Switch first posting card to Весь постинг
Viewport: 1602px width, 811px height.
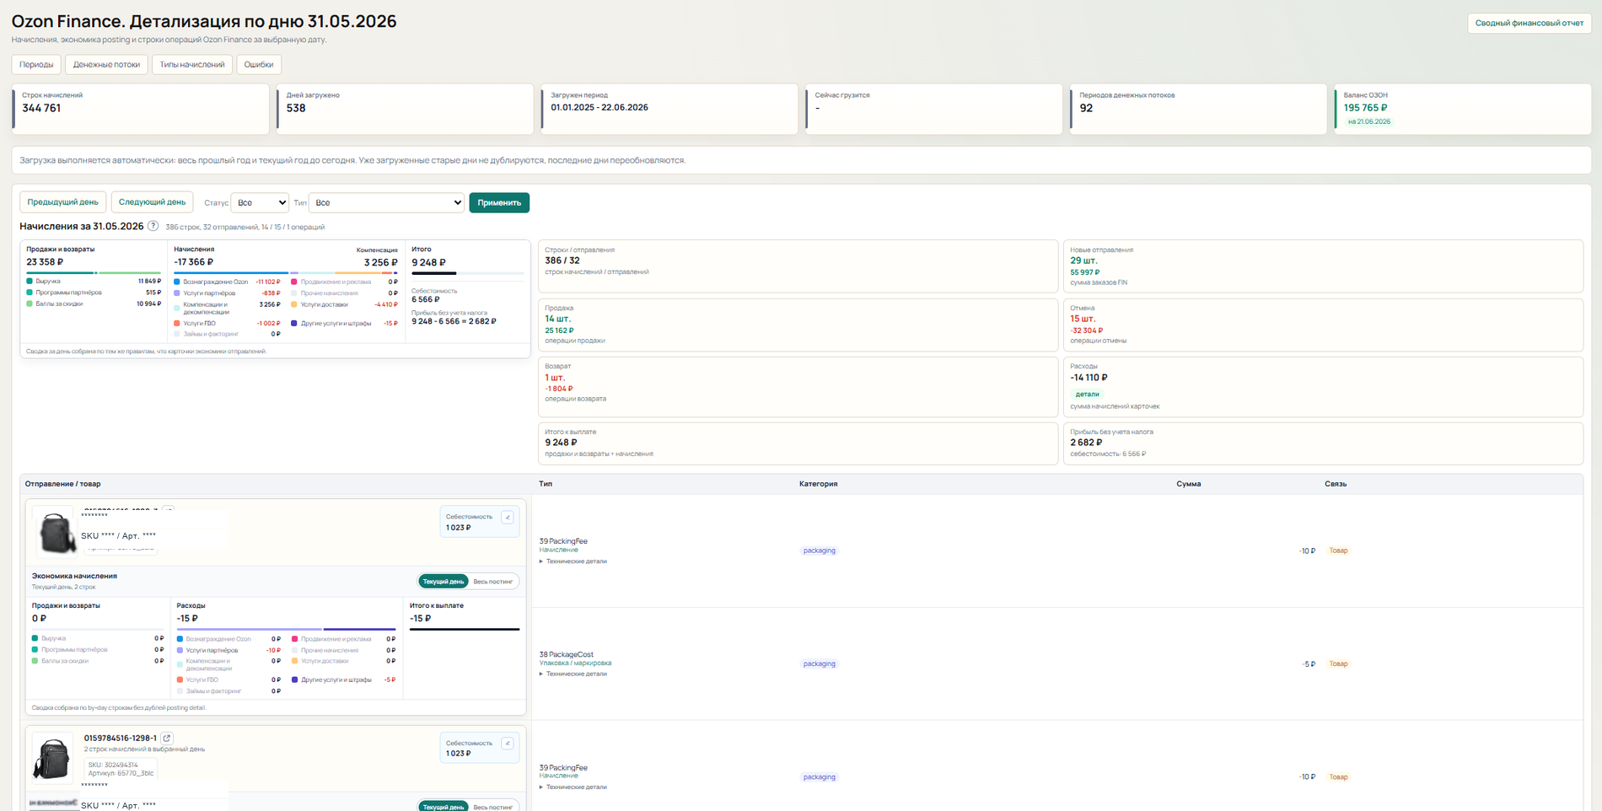pyautogui.click(x=493, y=582)
